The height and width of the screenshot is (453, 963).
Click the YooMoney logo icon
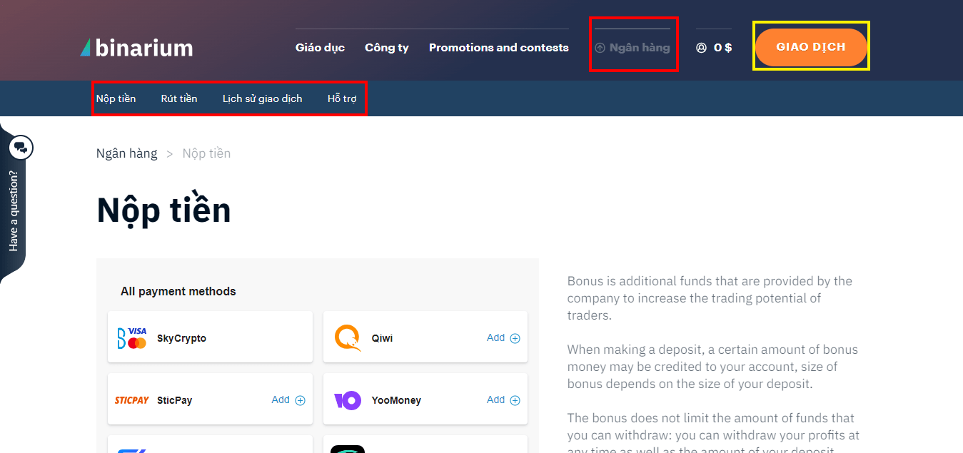click(x=348, y=400)
